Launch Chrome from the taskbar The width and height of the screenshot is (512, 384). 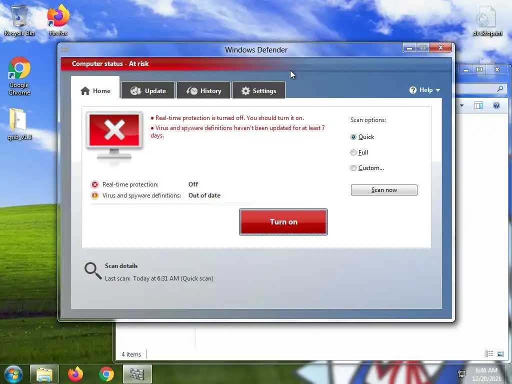click(106, 374)
